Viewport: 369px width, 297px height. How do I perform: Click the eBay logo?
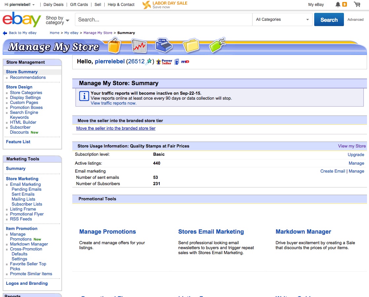[21, 19]
